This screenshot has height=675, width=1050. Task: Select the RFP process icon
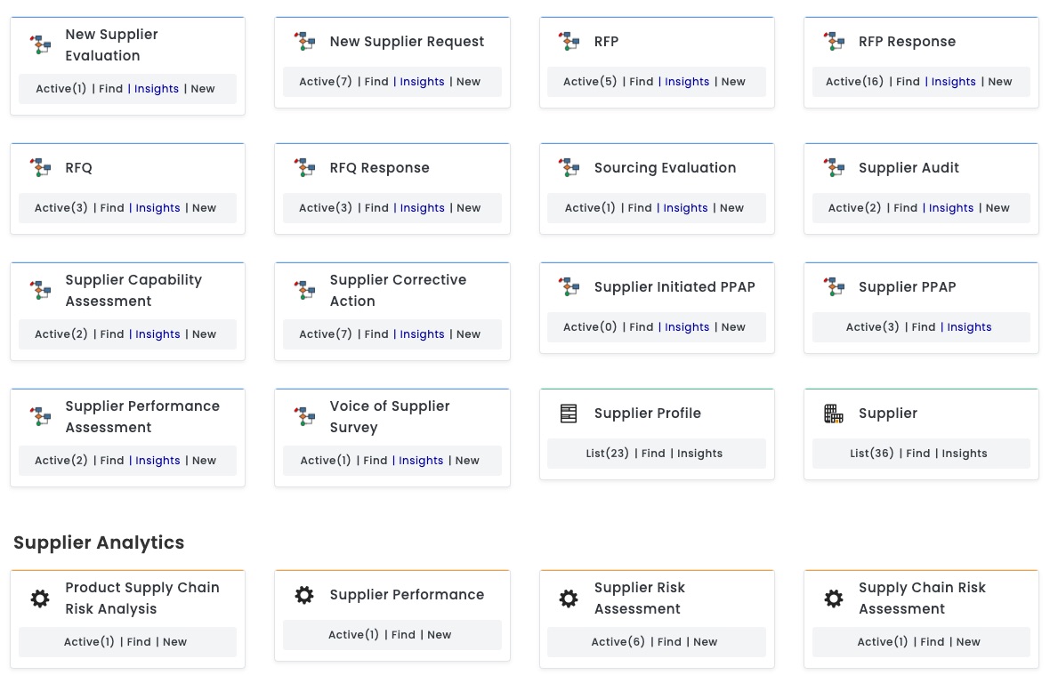pos(569,41)
